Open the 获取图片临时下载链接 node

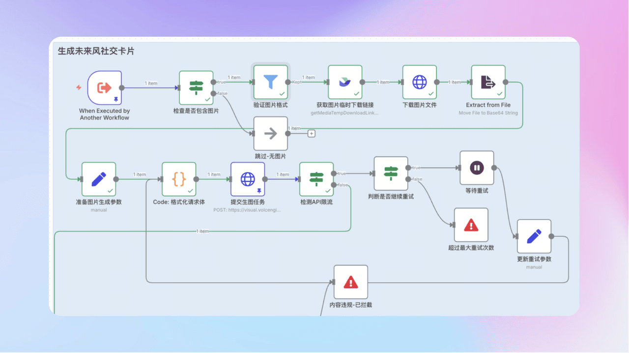[345, 82]
